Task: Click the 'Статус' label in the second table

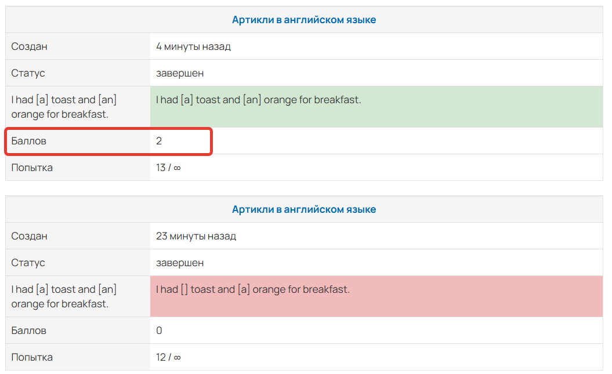Action: point(28,263)
